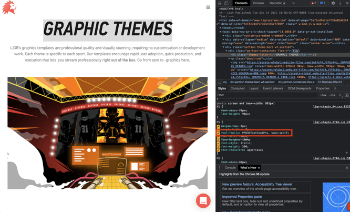Select div.section.theme-hero.wf-section breadcrumb
This screenshot has height=212, width=350.
[252, 82]
